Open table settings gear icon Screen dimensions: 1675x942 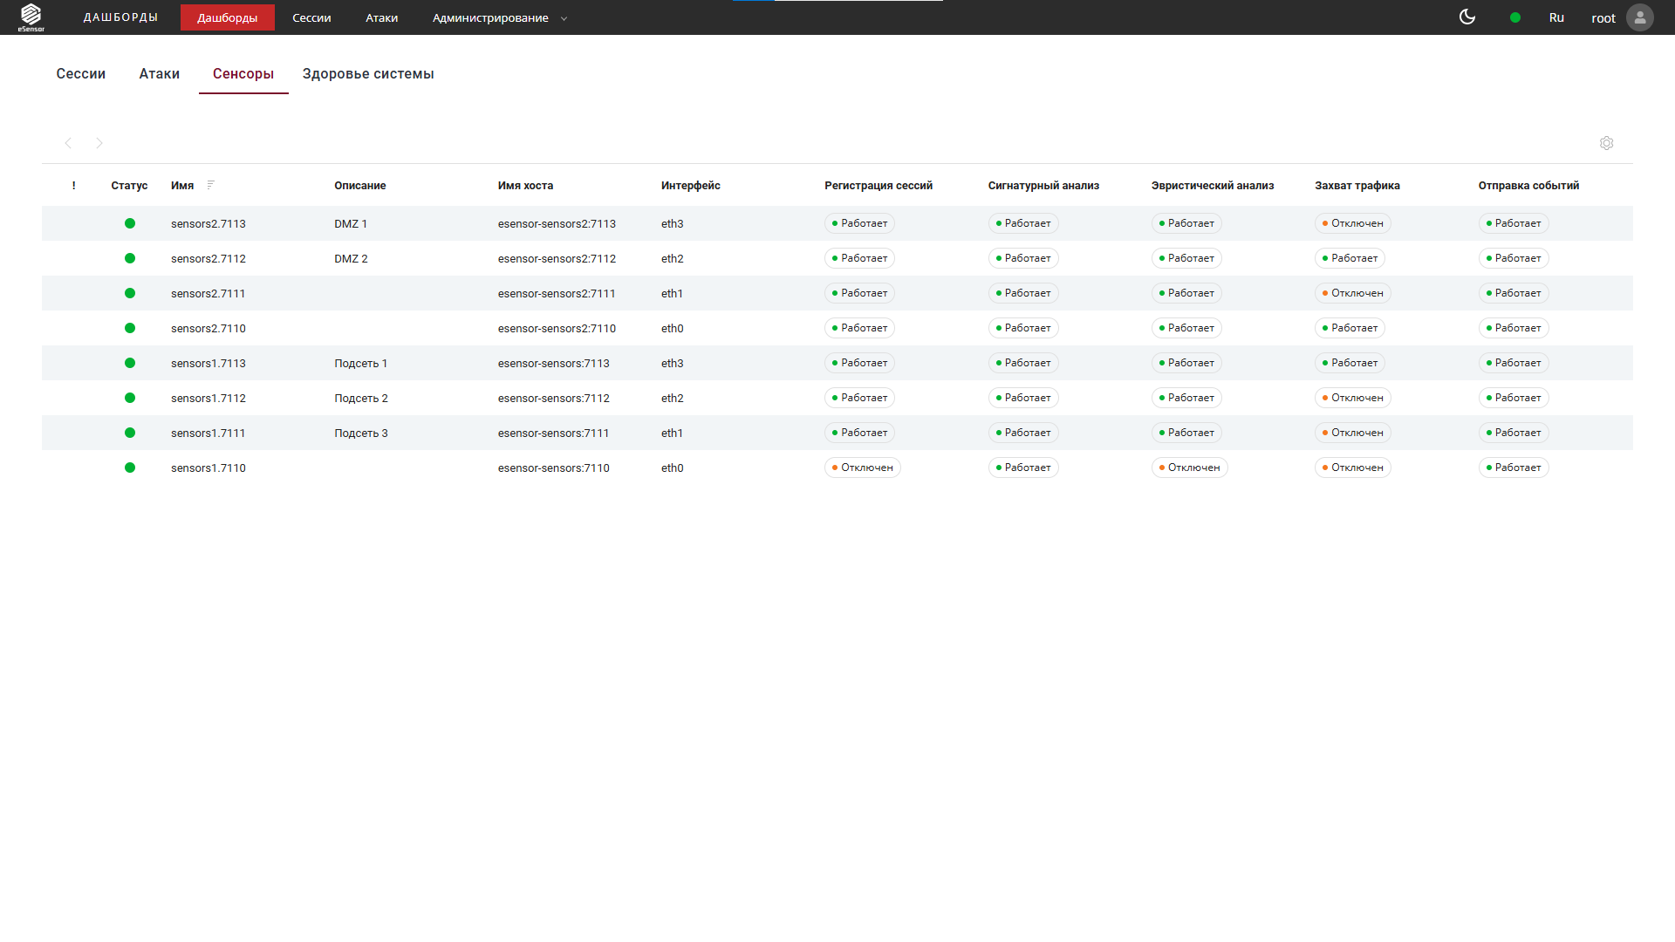coord(1606,143)
